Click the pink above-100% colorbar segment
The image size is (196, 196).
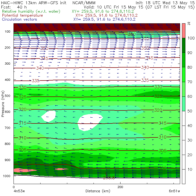tap(184, 31)
